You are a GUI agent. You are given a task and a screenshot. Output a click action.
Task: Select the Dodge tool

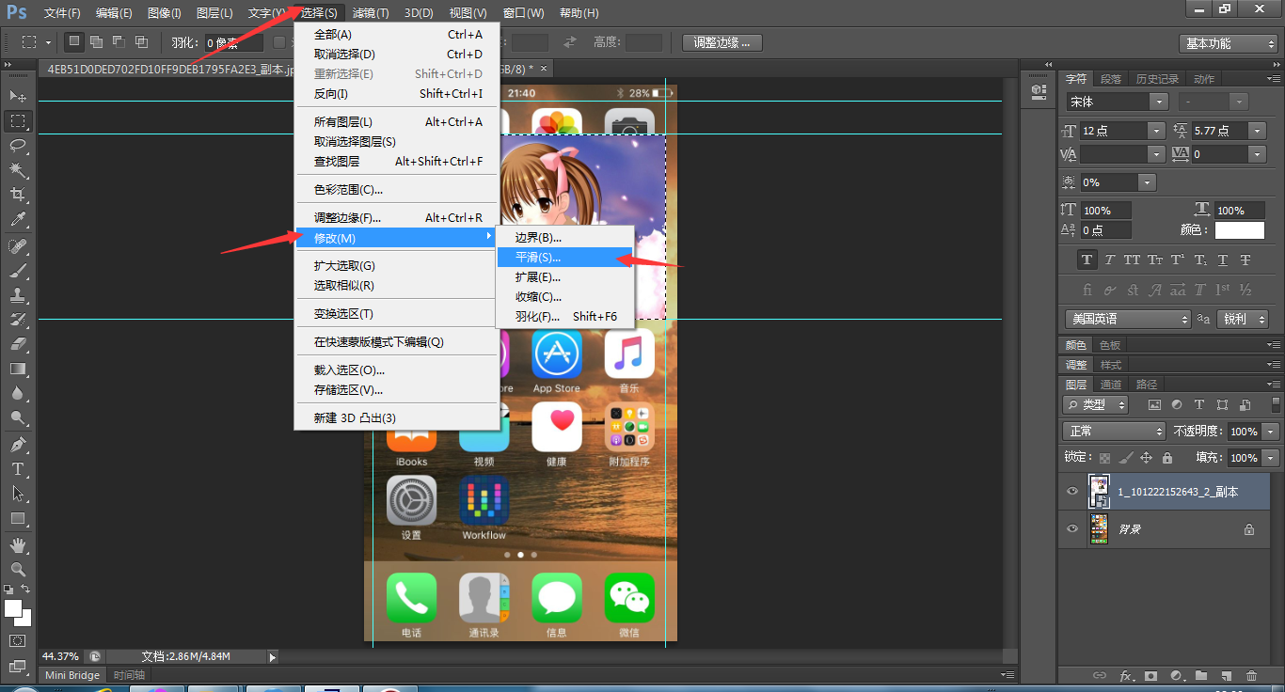18,417
